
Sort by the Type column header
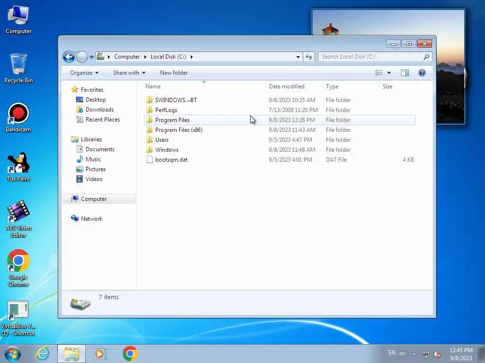point(351,86)
